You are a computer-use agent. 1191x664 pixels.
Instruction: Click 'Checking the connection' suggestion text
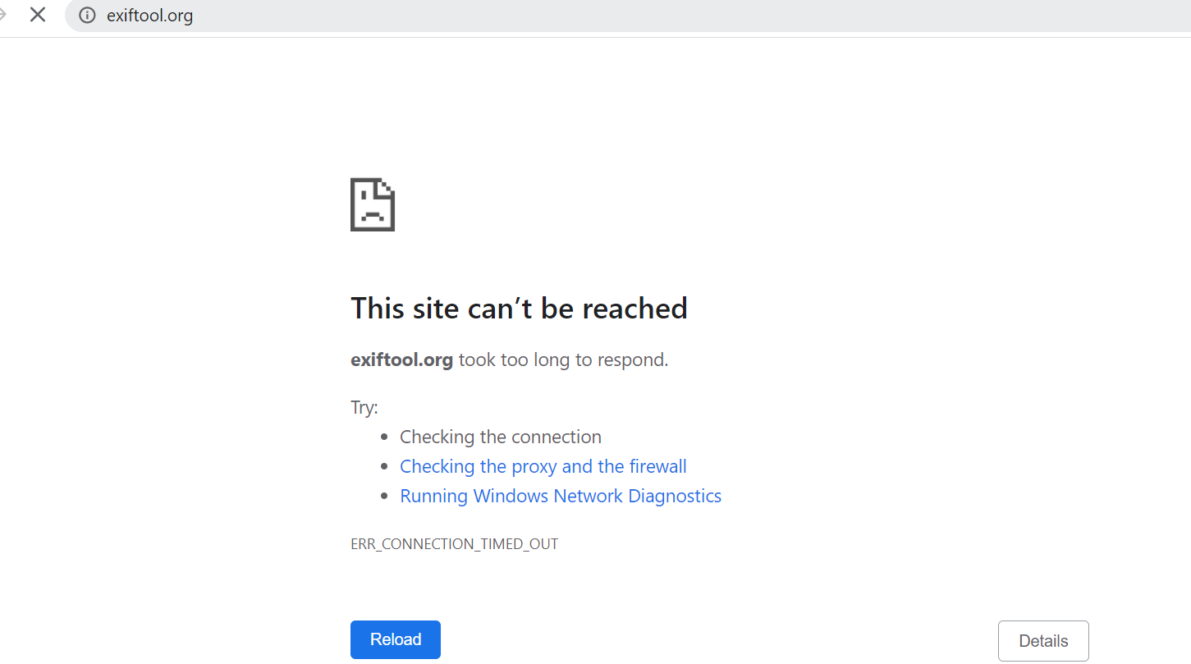pyautogui.click(x=501, y=437)
